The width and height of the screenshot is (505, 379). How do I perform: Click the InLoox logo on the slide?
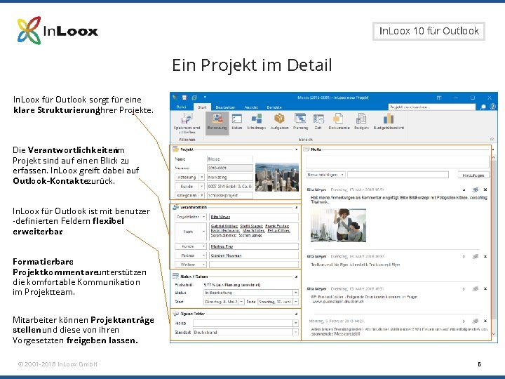point(58,31)
